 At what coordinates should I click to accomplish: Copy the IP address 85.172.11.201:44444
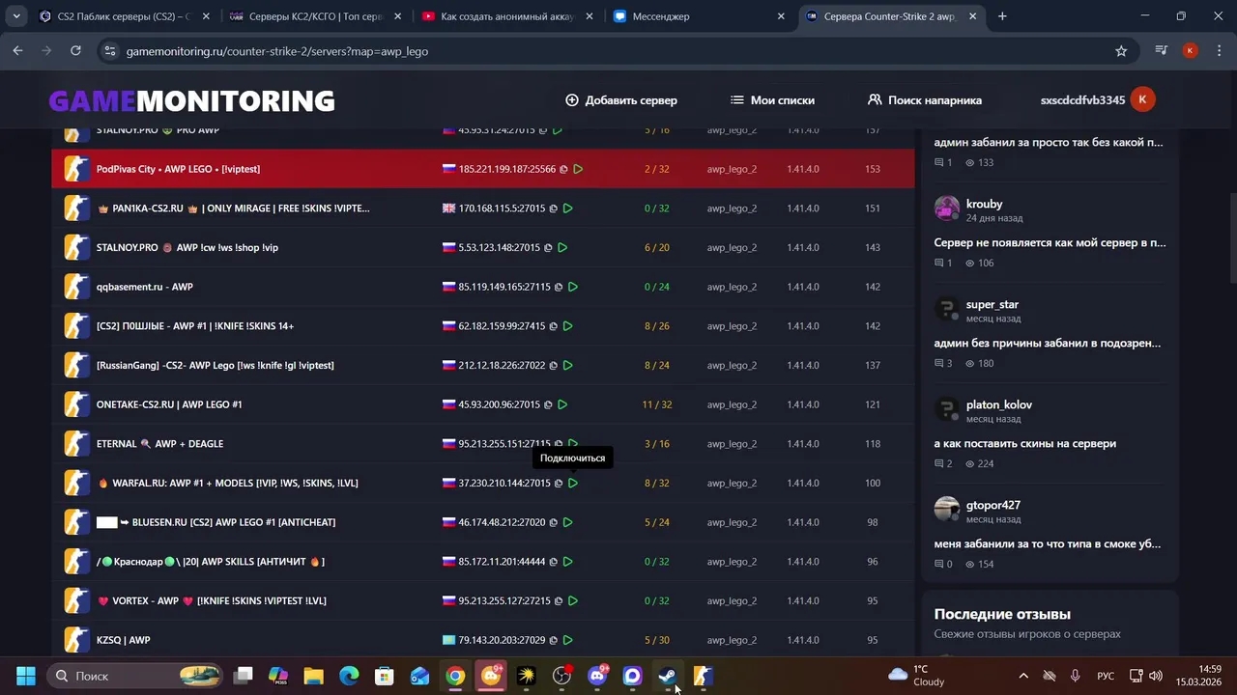(553, 562)
